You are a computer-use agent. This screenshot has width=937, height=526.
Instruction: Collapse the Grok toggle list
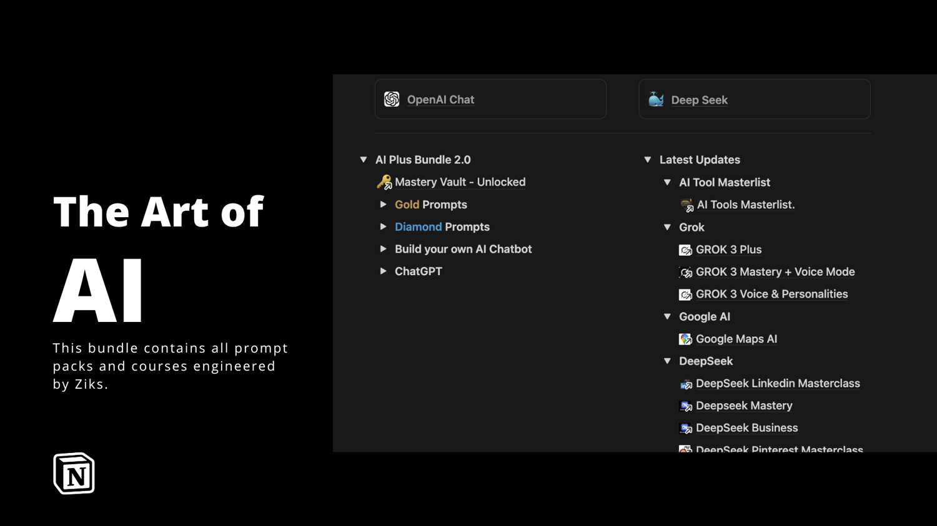click(667, 227)
